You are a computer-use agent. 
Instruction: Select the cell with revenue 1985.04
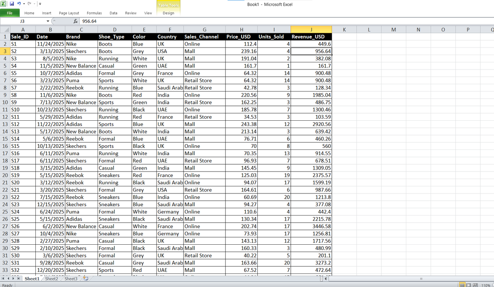point(312,95)
